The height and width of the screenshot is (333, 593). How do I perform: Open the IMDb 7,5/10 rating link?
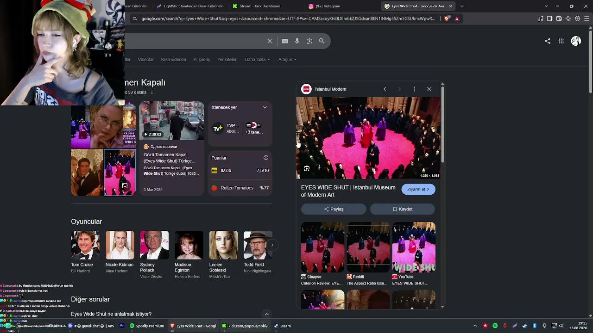coord(240,171)
